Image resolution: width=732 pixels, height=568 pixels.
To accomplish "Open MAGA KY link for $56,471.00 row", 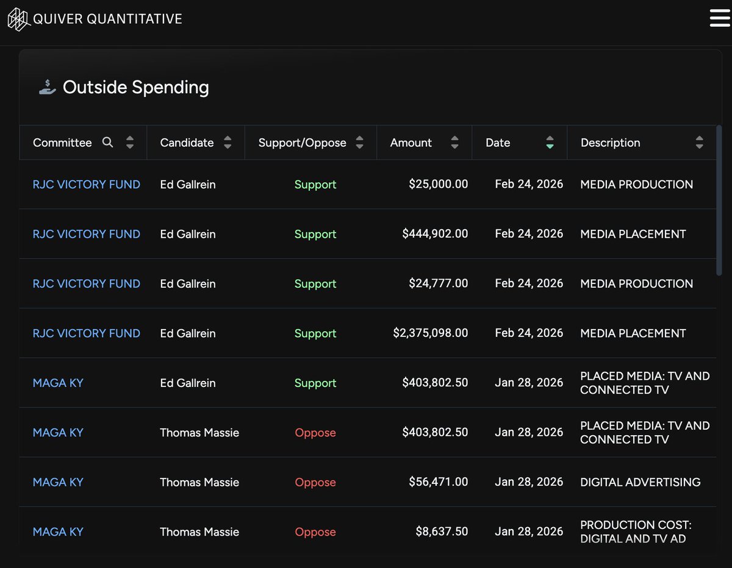I will click(x=58, y=482).
